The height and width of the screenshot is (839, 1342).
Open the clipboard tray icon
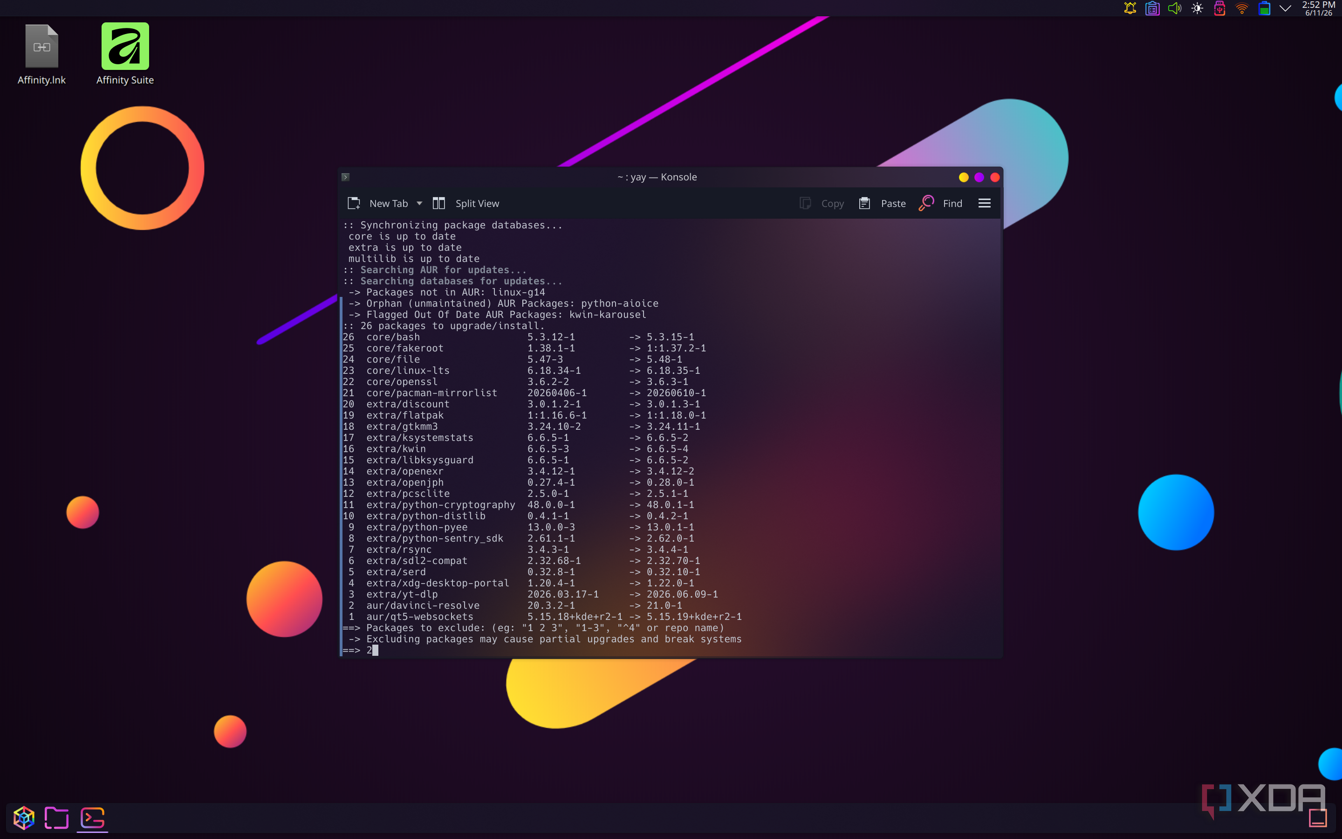click(x=1152, y=8)
